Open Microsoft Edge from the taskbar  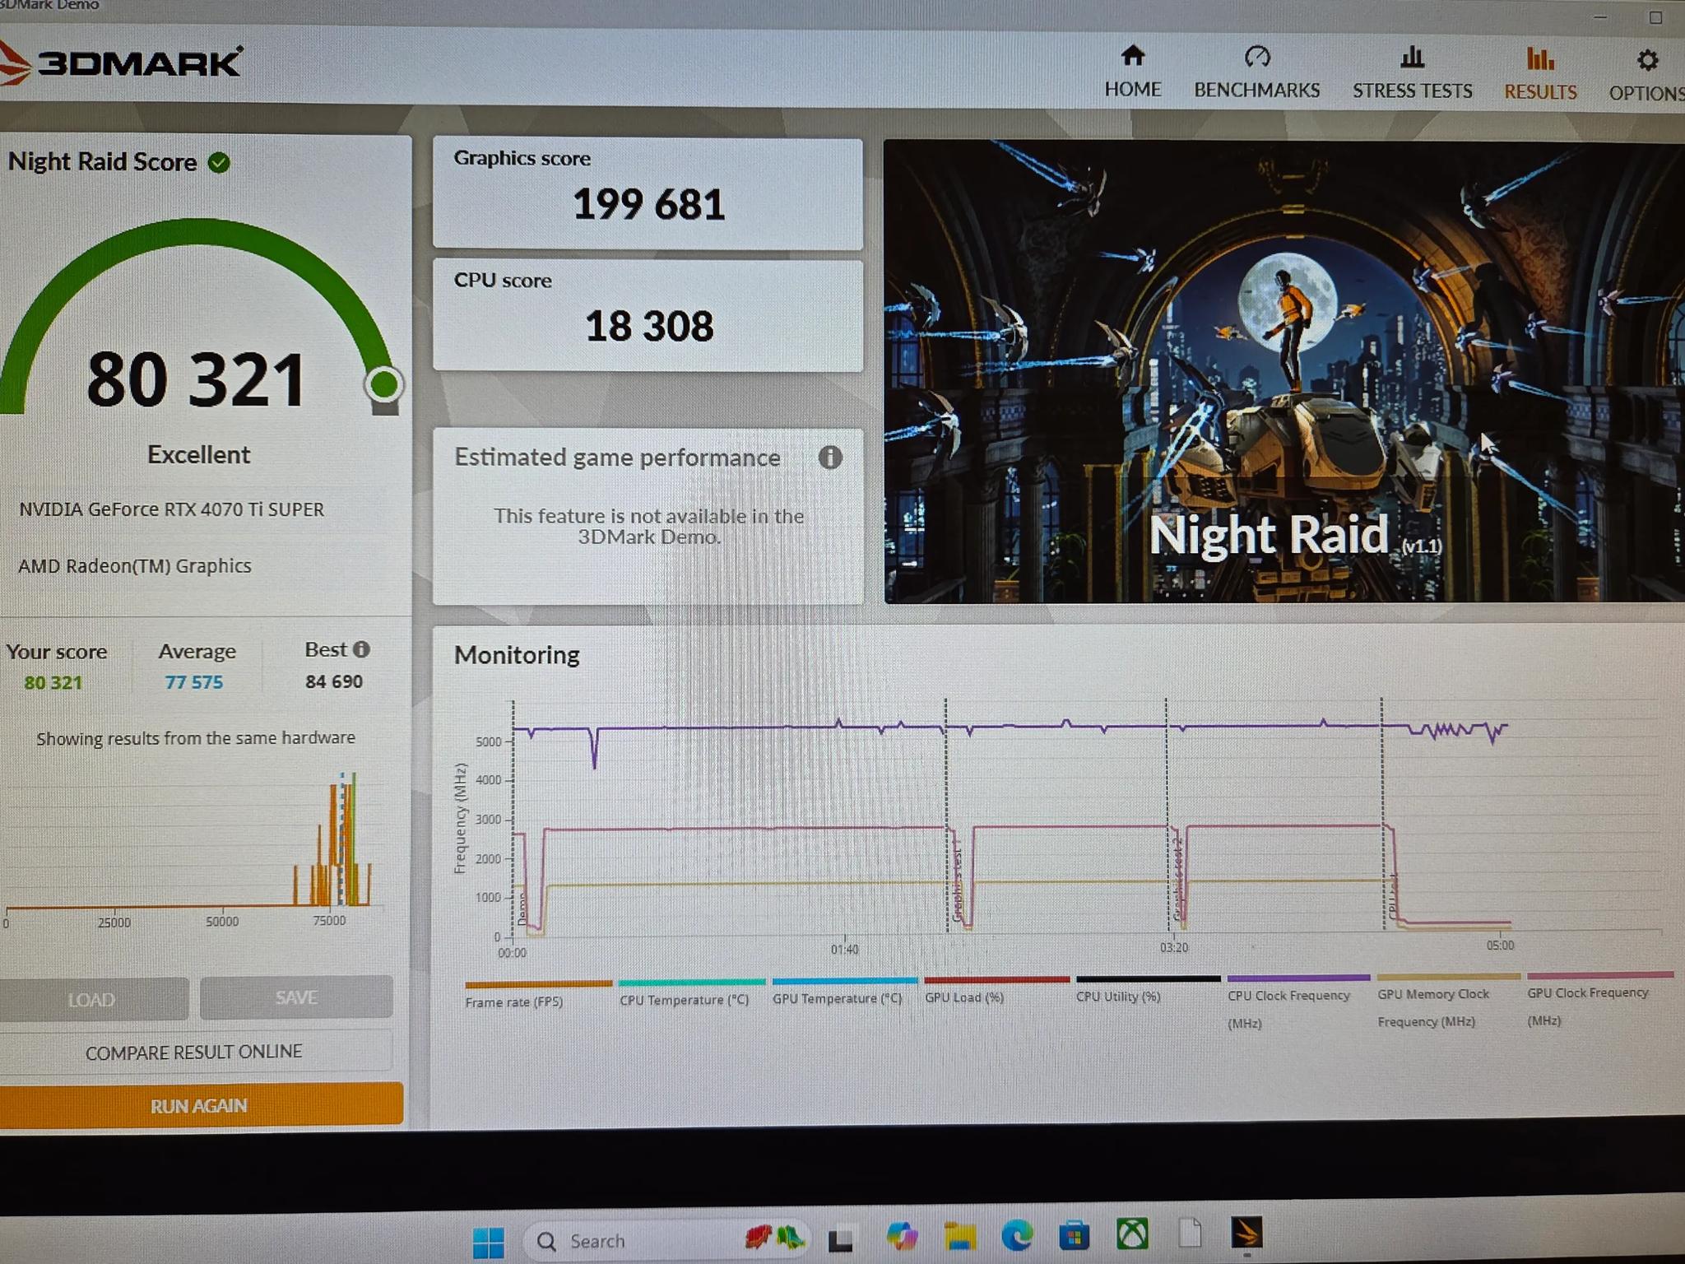[x=1017, y=1235]
